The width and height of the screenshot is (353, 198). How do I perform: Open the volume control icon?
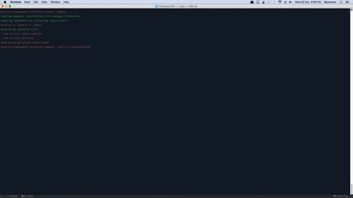[291, 2]
